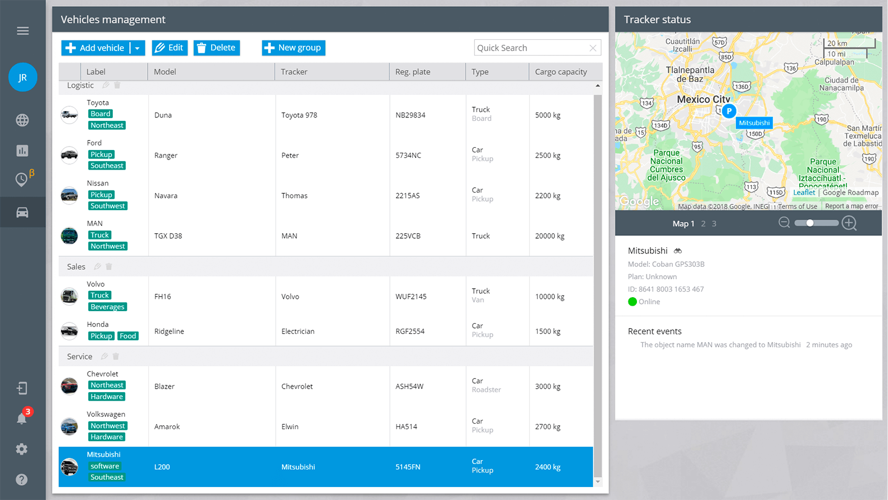Select the Honda Ridgeline row

point(326,331)
